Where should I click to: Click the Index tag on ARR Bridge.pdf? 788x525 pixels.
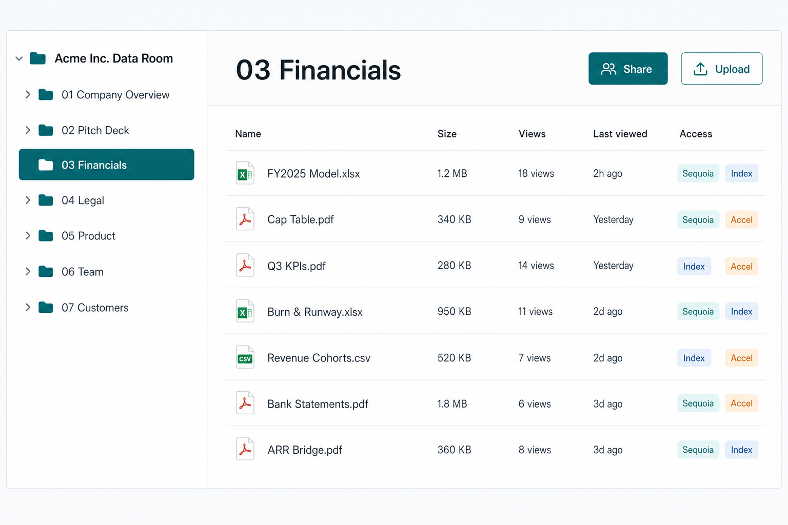tap(741, 450)
